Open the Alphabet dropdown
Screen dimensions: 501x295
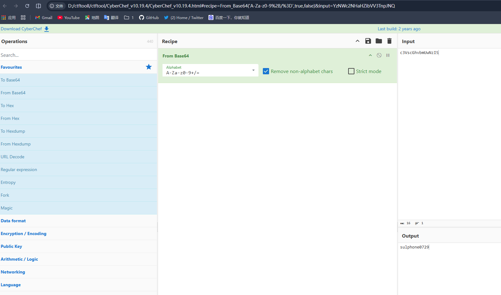[210, 70]
